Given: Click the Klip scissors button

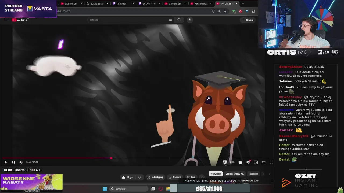Looking at the screenshot, I should [x=191, y=177].
